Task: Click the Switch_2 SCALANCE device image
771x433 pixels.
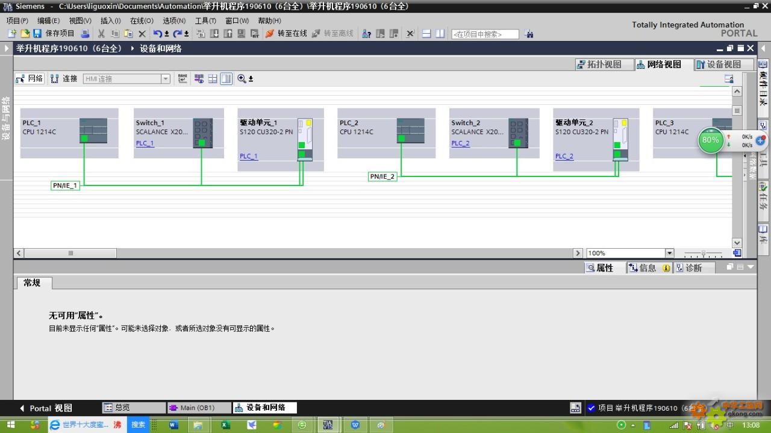Action: [518, 133]
